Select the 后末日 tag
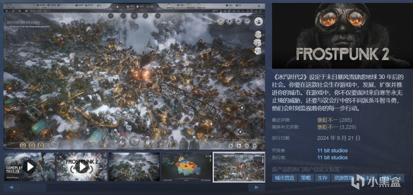 point(367,178)
